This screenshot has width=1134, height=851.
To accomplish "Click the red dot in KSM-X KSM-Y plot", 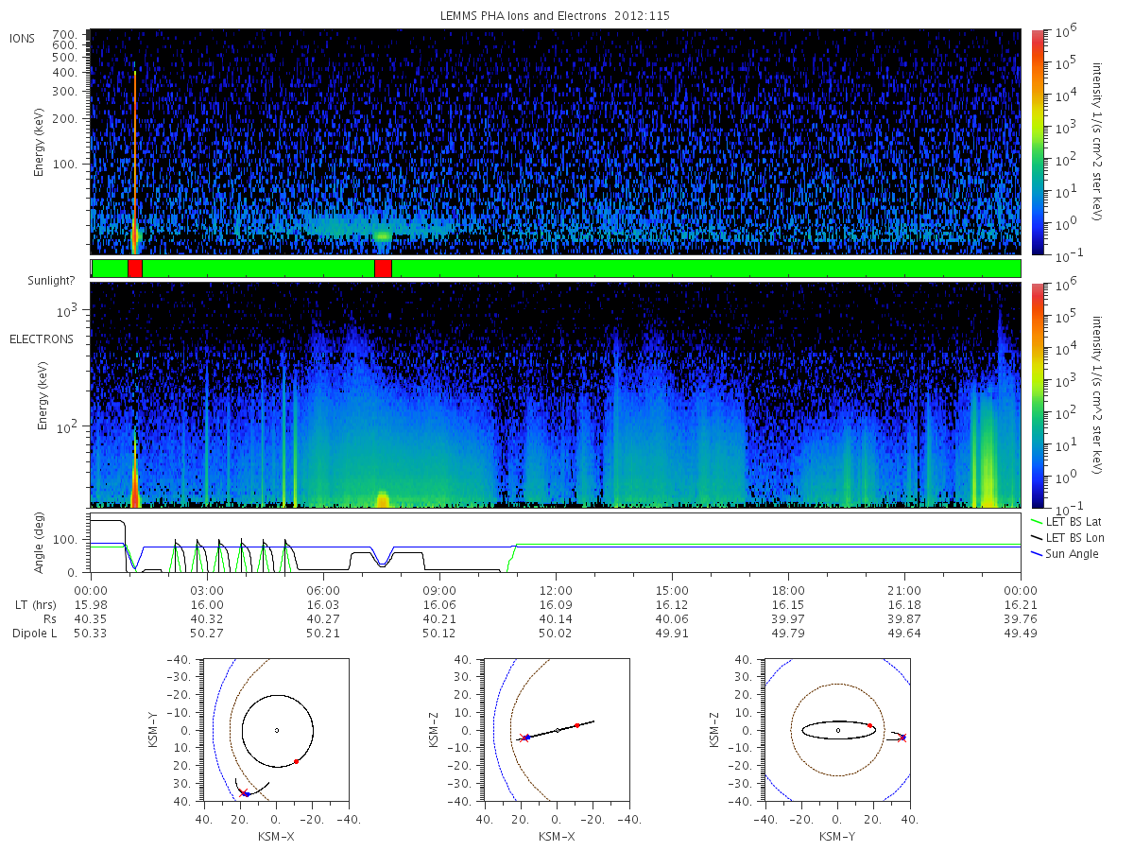I will 296,761.
